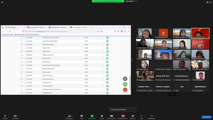
Task: Open a new browser tab
Action: coord(93,27)
